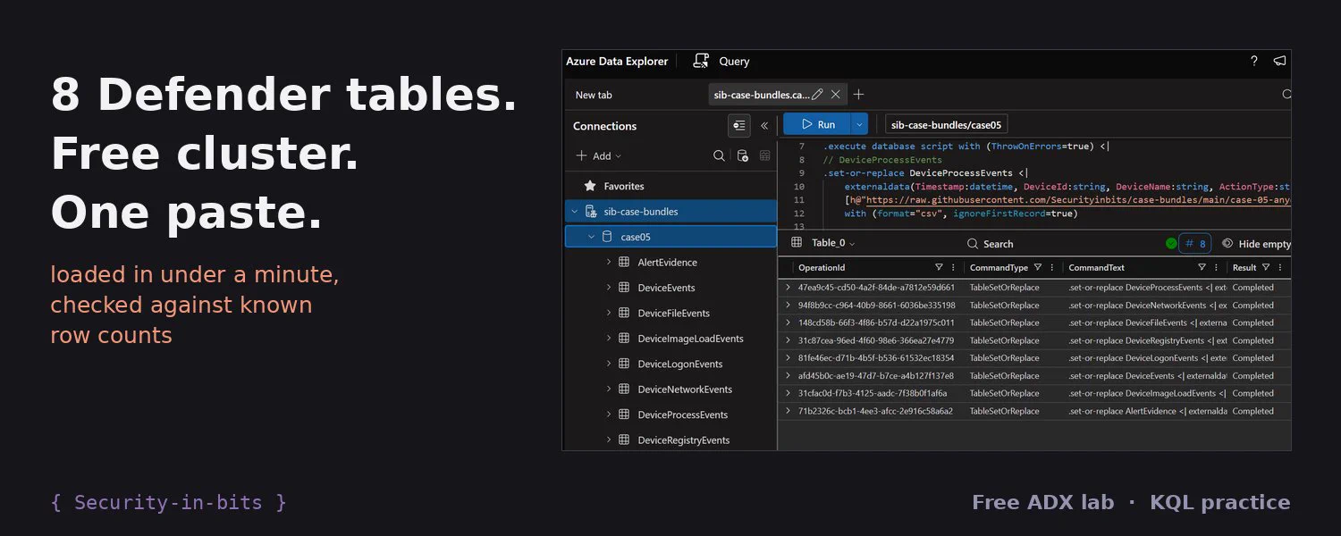The height and width of the screenshot is (536, 1341).
Task: Expand result row 71b2326c
Action: coord(788,411)
